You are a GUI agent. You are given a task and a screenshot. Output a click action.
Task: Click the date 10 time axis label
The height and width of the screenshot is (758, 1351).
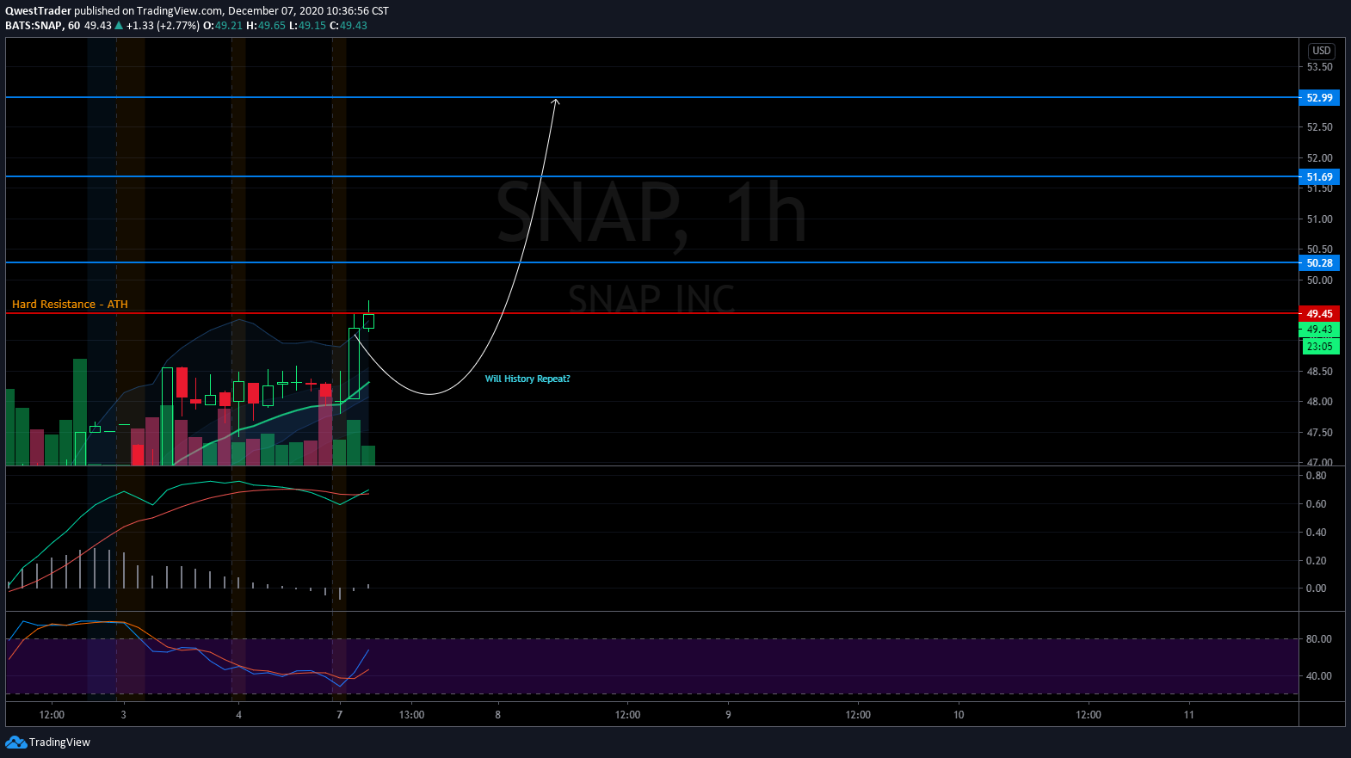coord(959,715)
